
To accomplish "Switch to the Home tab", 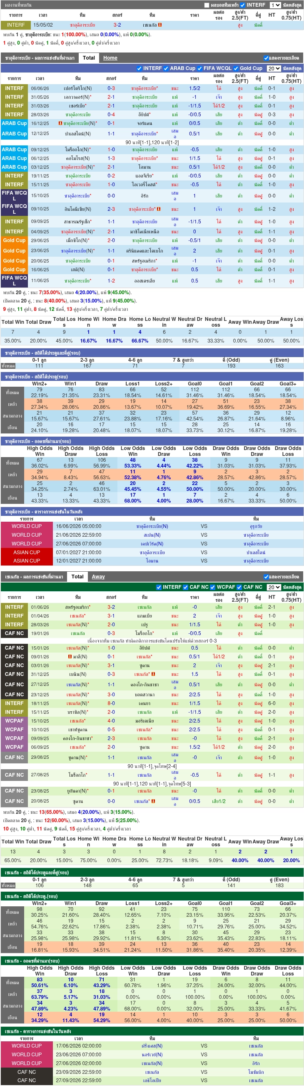I will pyautogui.click(x=110, y=58).
